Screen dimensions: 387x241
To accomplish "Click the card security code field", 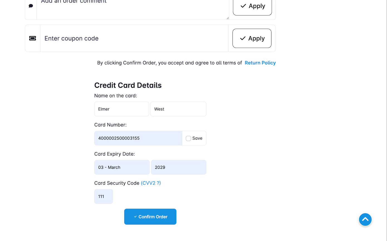I will pyautogui.click(x=104, y=197).
